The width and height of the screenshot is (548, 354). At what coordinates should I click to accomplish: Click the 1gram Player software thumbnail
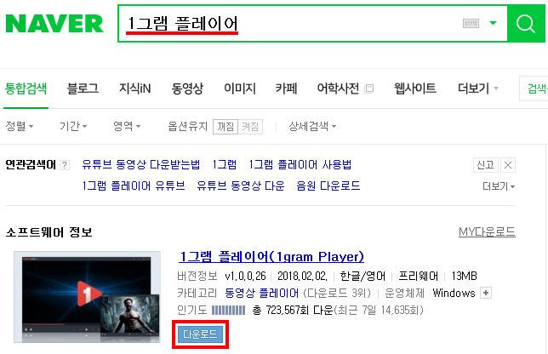(87, 297)
